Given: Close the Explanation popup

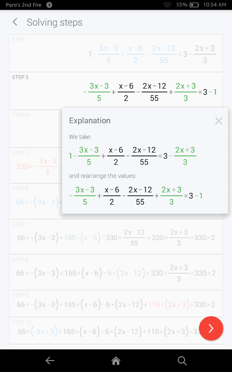Looking at the screenshot, I should click(218, 121).
